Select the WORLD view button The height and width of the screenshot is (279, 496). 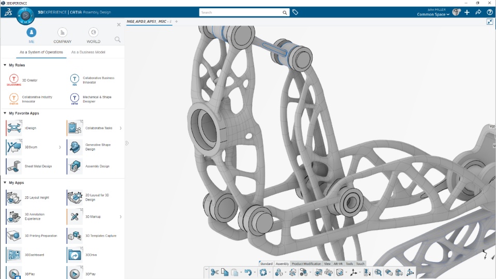[x=94, y=36]
